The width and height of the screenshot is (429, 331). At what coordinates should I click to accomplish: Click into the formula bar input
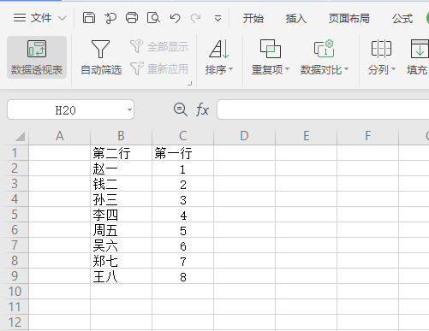pyautogui.click(x=323, y=109)
